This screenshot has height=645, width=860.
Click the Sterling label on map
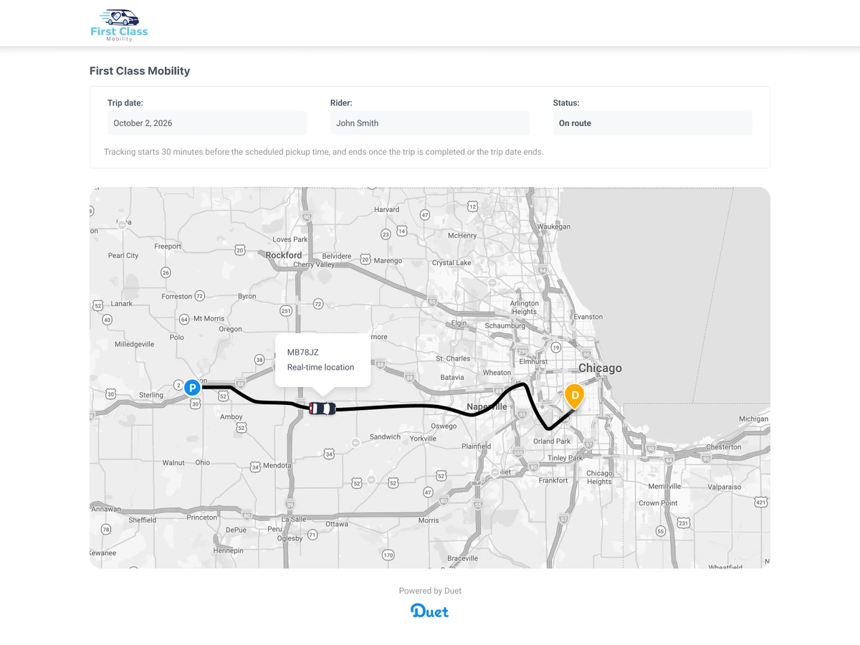151,395
